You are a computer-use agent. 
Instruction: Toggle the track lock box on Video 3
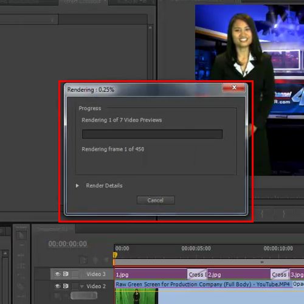tap(75, 274)
